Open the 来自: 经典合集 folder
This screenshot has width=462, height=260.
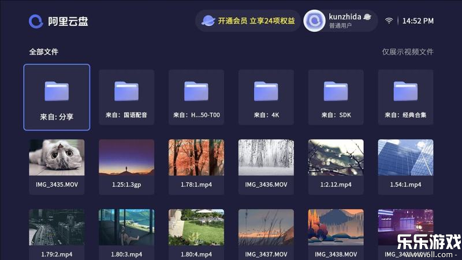405,97
